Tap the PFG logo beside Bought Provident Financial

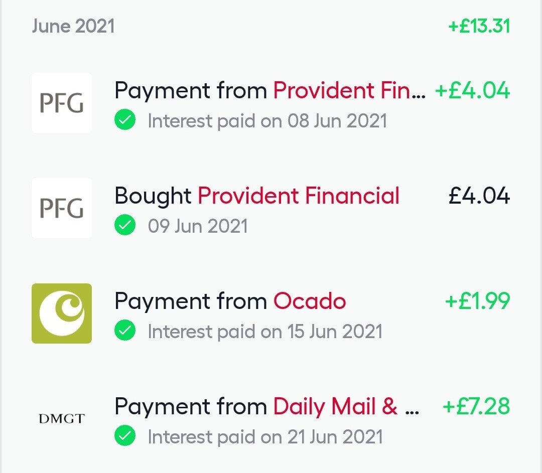tap(62, 208)
